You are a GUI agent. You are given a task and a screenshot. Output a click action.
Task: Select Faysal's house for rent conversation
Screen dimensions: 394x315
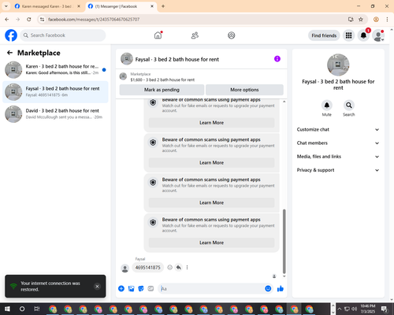tap(55, 92)
